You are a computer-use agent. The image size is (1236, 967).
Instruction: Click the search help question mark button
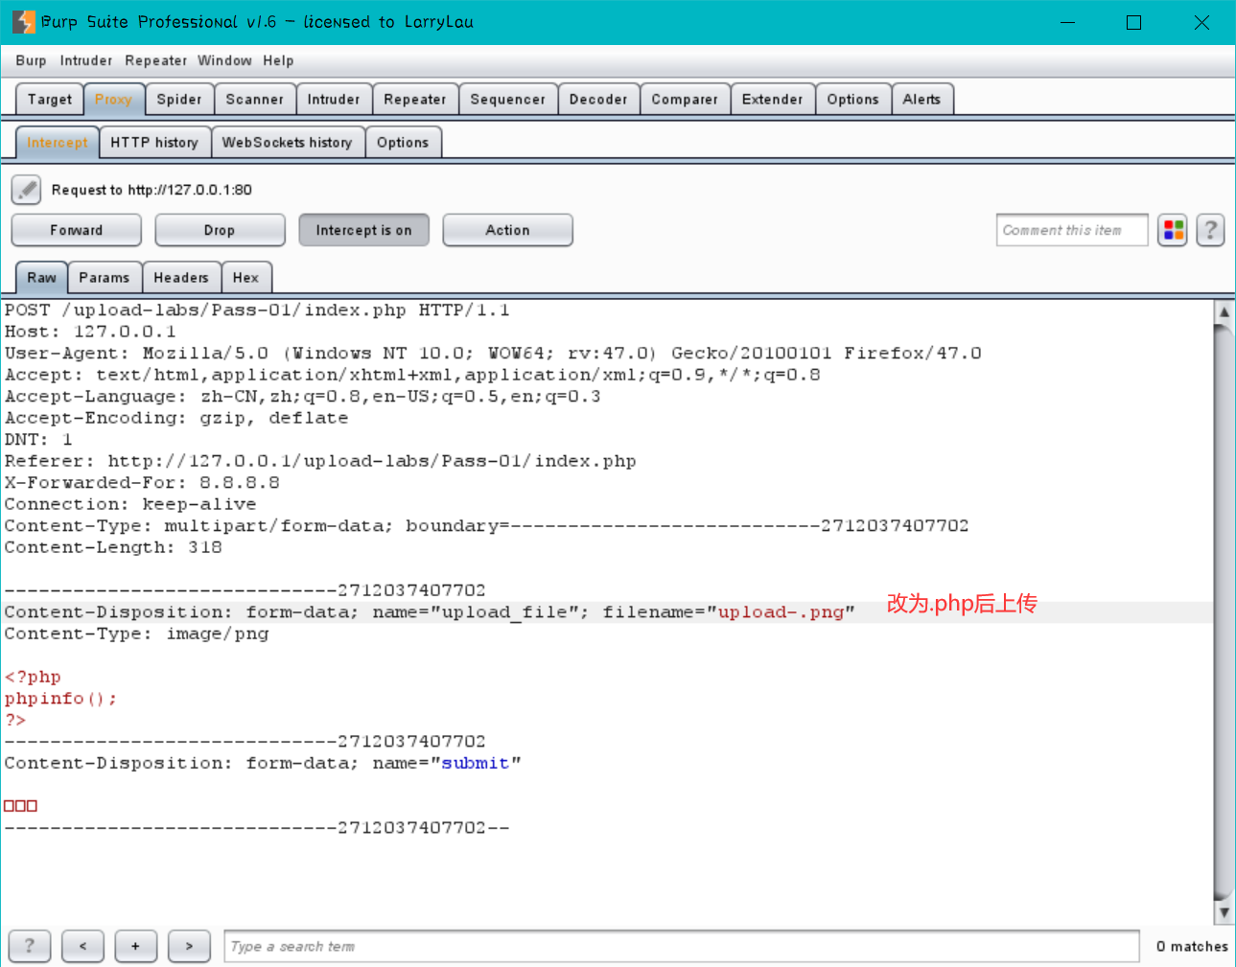pyautogui.click(x=30, y=946)
